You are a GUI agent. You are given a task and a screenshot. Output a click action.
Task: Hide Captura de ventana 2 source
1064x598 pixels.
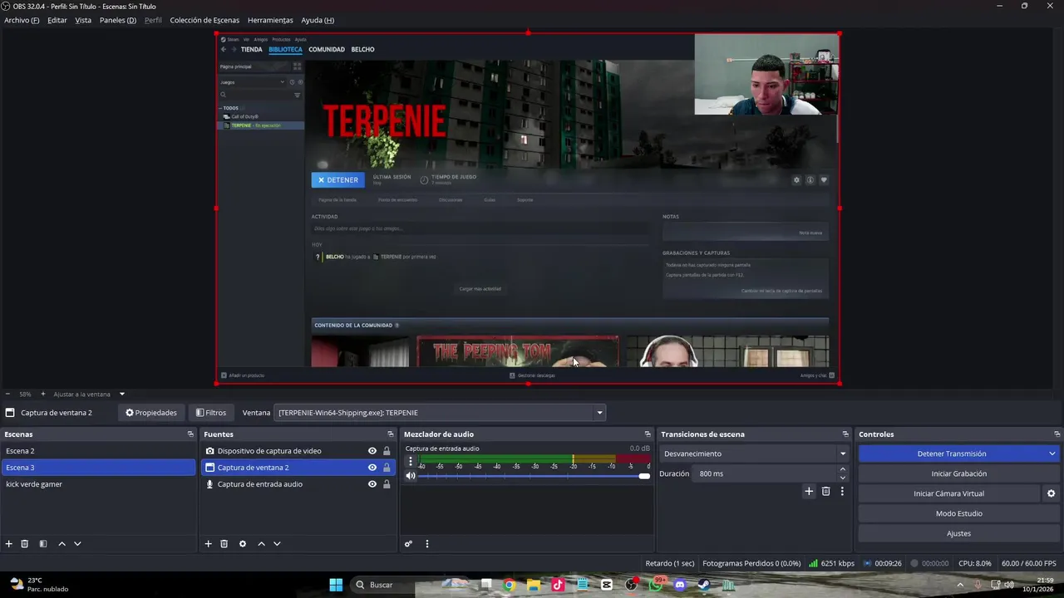(x=372, y=468)
